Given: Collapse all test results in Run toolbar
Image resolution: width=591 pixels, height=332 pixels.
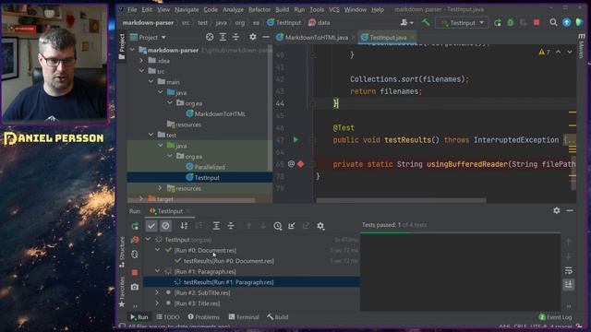Looking at the screenshot, I should tap(231, 226).
